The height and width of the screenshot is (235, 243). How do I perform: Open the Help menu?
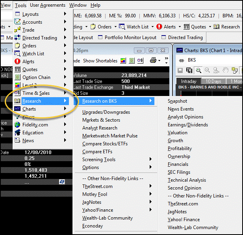[95, 5]
